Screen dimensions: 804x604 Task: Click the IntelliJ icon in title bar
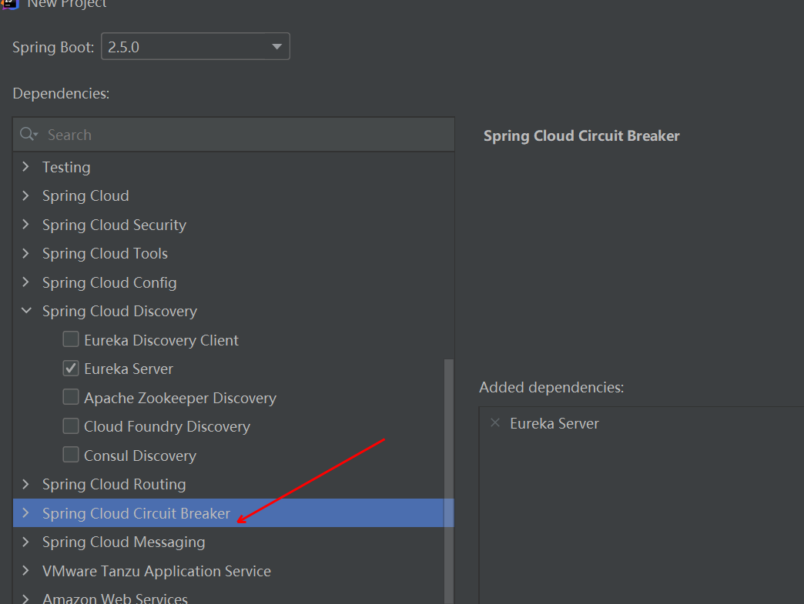[10, 4]
